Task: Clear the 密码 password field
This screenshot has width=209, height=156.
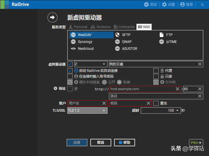Action: [x=148, y=103]
